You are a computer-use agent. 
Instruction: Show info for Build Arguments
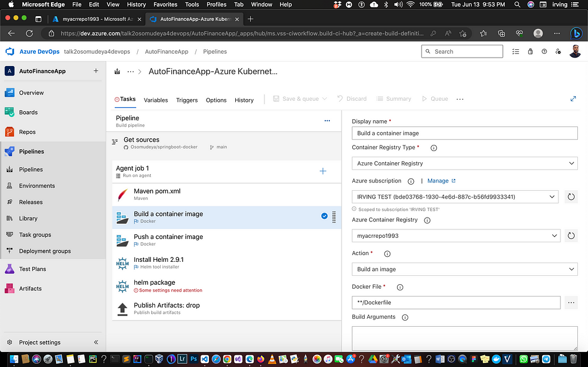click(405, 318)
